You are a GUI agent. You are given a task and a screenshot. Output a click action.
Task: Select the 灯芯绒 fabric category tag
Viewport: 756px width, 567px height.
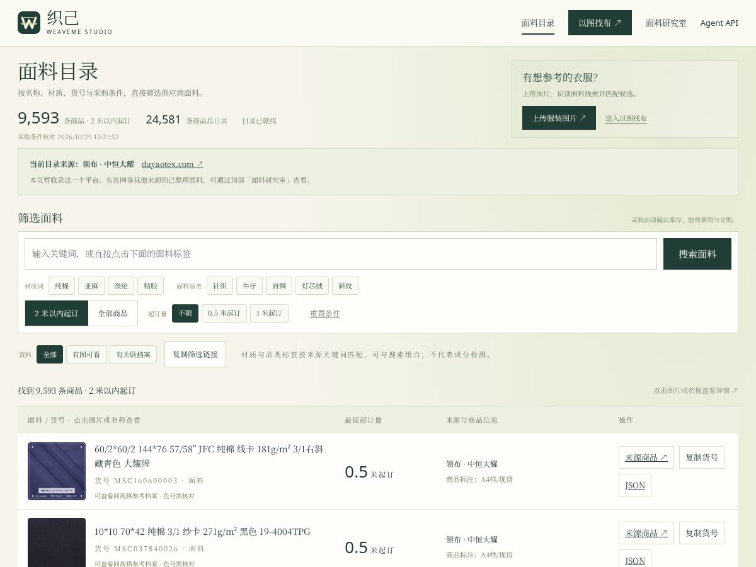point(312,286)
